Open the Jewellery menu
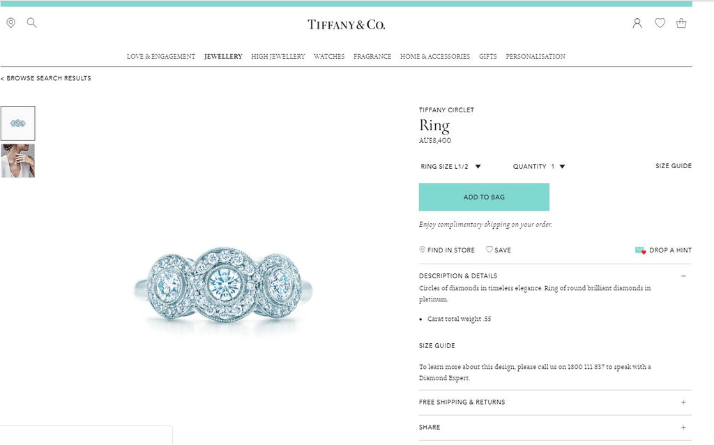Viewport: 714px width, 445px height. pyautogui.click(x=223, y=56)
